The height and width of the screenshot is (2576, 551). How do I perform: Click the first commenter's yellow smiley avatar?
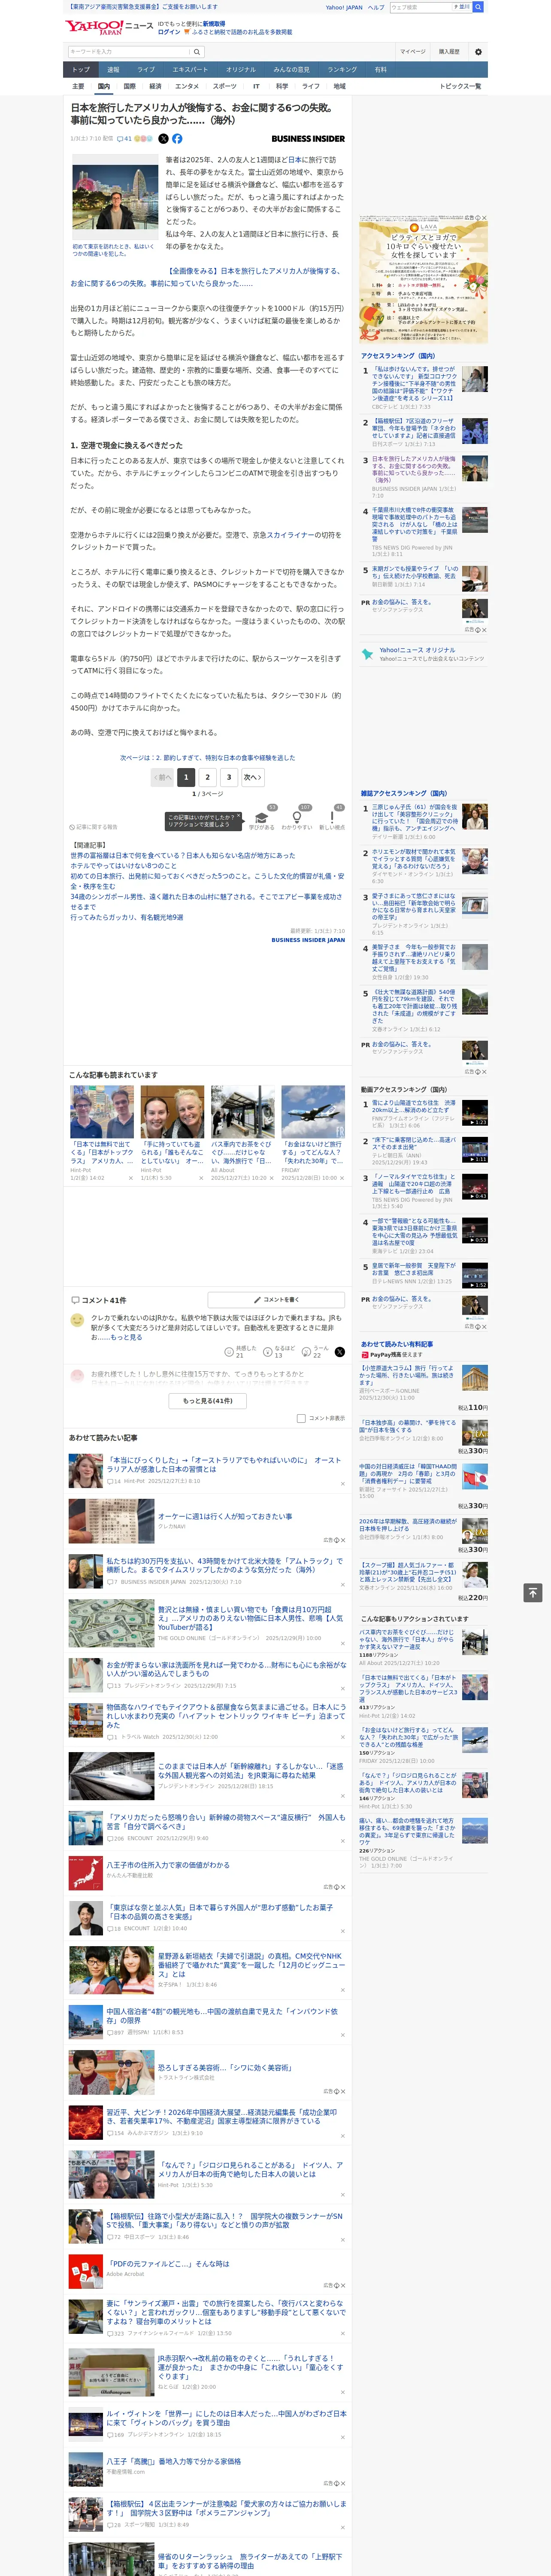77,1320
